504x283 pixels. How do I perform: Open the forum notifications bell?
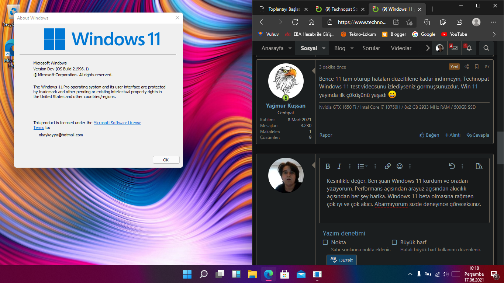(x=469, y=48)
